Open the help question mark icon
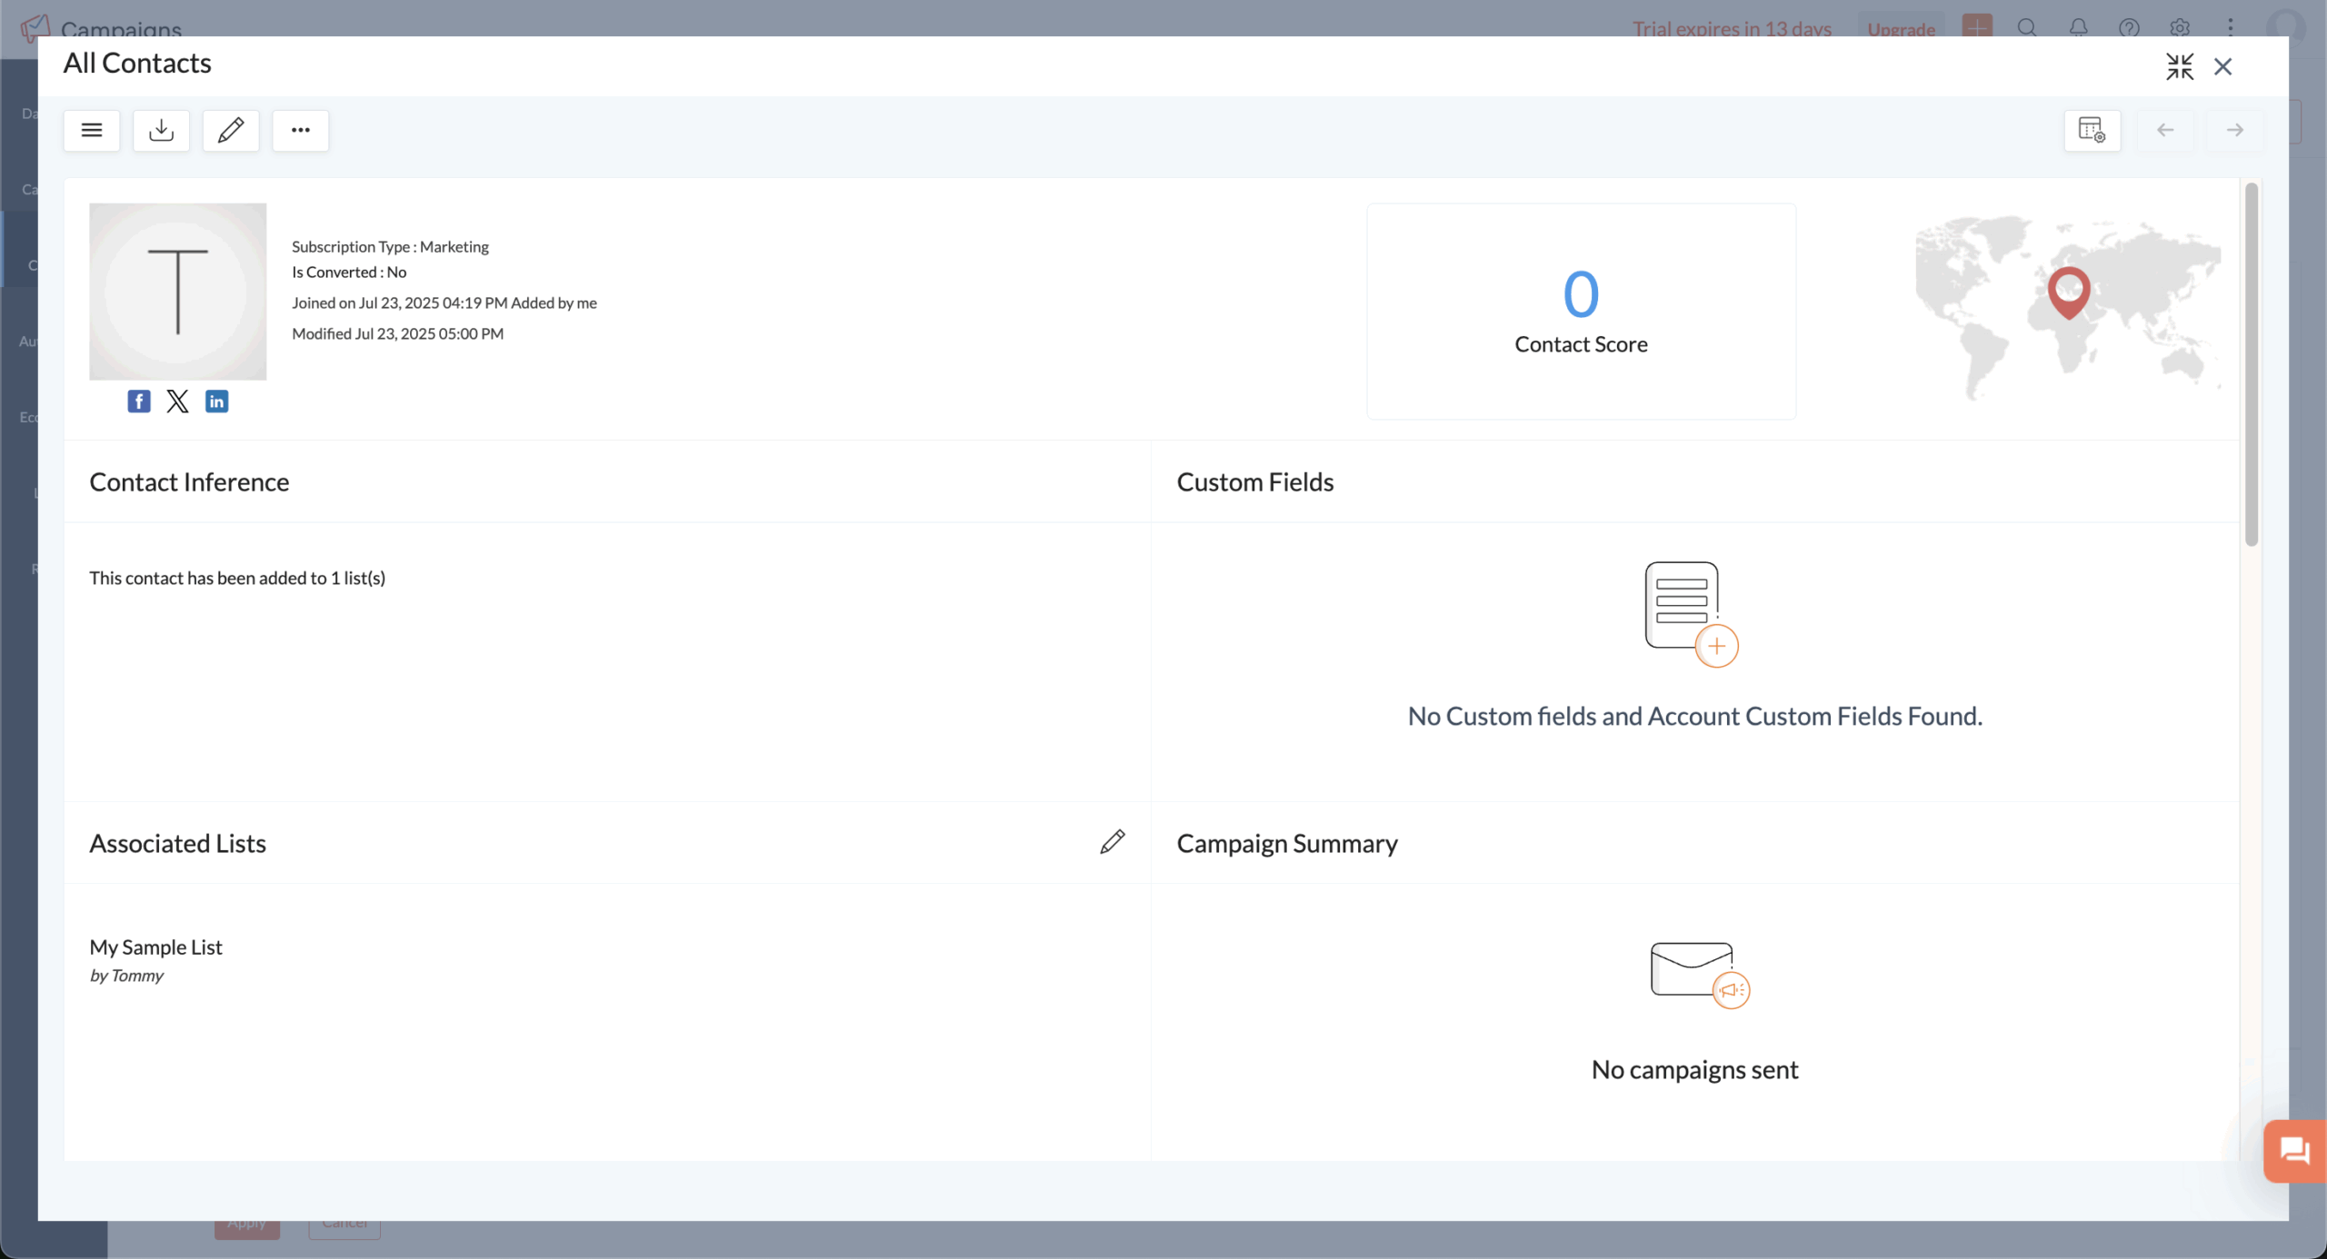The width and height of the screenshot is (2327, 1259). [2129, 27]
